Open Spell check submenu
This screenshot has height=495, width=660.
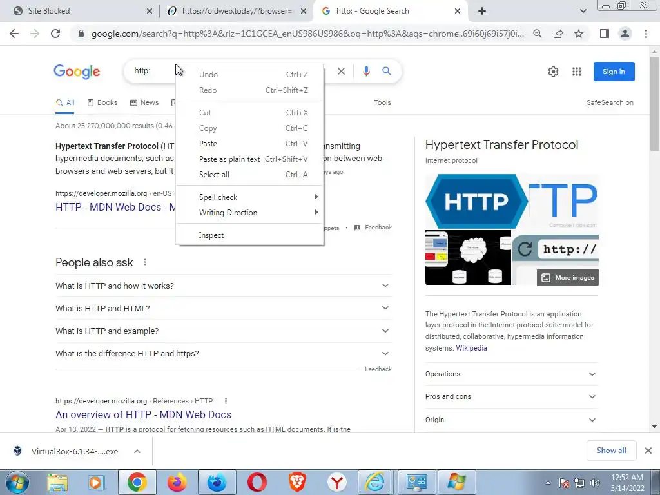pyautogui.click(x=250, y=197)
